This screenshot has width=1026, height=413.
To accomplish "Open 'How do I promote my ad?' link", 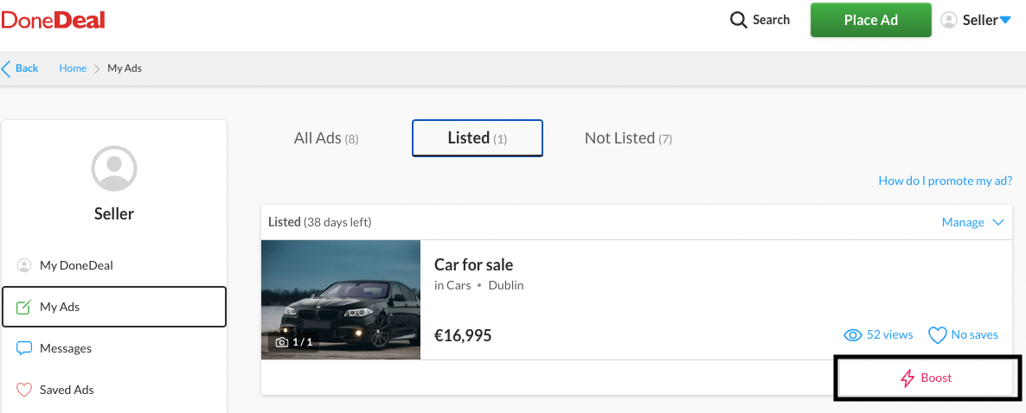I will click(945, 181).
